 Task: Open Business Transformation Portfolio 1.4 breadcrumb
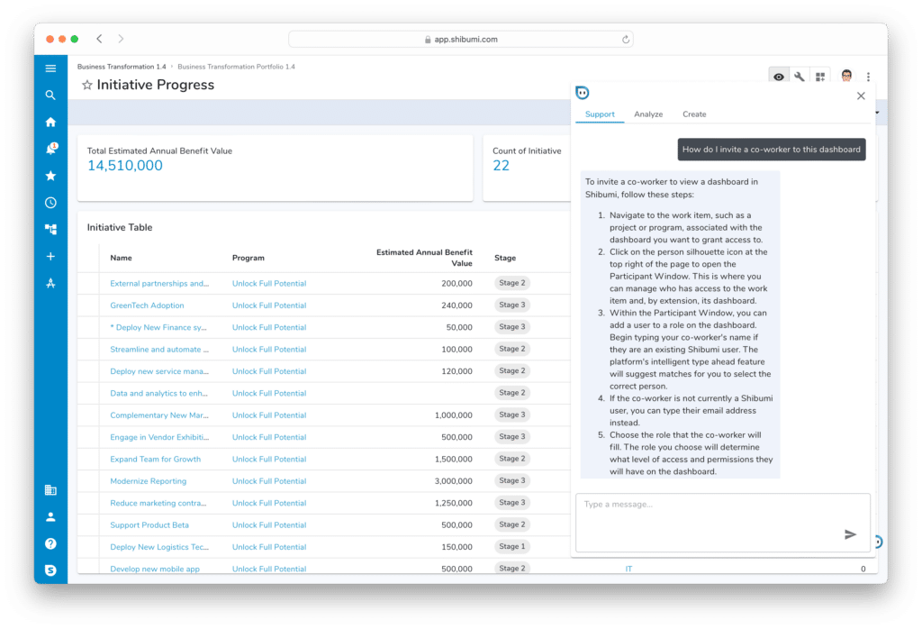point(237,67)
